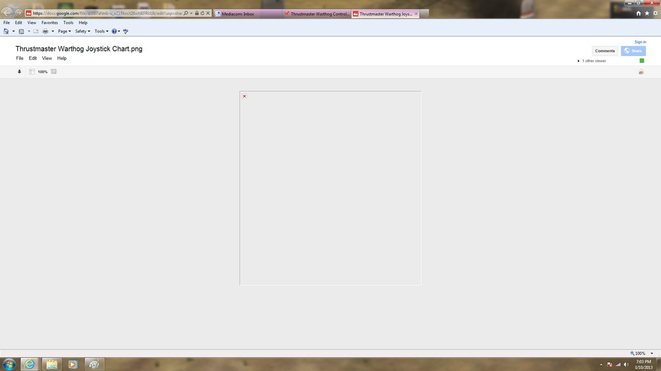The height and width of the screenshot is (371, 661).
Task: Click the broken image placeholder icon
Action: tap(245, 96)
